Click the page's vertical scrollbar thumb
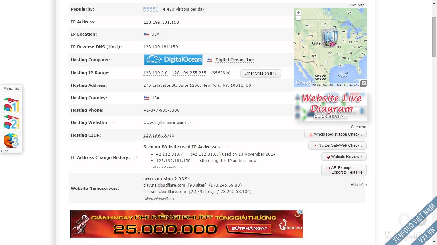This screenshot has height=245, width=437. point(434,37)
